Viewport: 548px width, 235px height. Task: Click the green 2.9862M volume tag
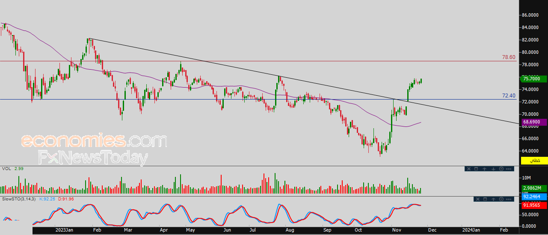(534, 188)
